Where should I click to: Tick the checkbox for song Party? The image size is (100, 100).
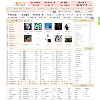tap(40, 79)
